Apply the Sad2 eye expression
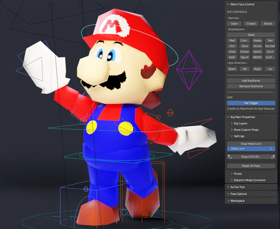 point(232,57)
